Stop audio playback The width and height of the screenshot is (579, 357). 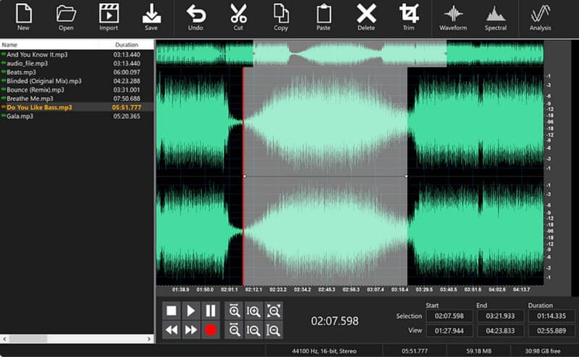(172, 311)
